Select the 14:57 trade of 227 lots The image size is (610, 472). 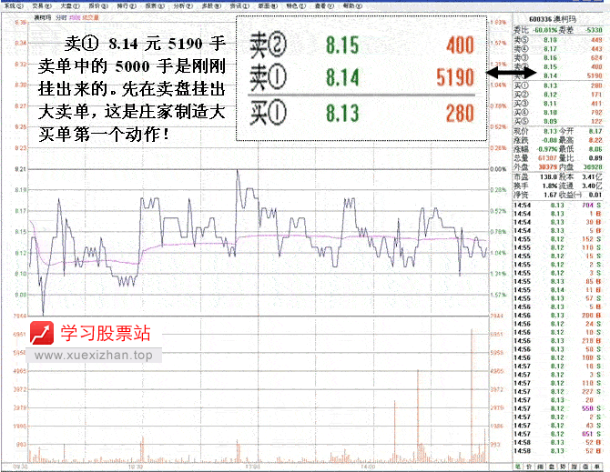pos(558,392)
